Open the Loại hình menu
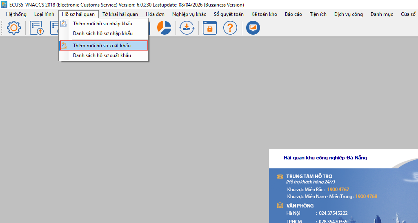Image resolution: width=418 pixels, height=223 pixels. 44,14
